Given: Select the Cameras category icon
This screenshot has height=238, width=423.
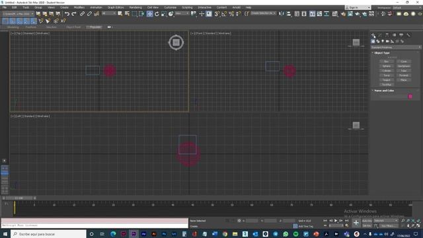Looking at the screenshot, I should (388, 41).
